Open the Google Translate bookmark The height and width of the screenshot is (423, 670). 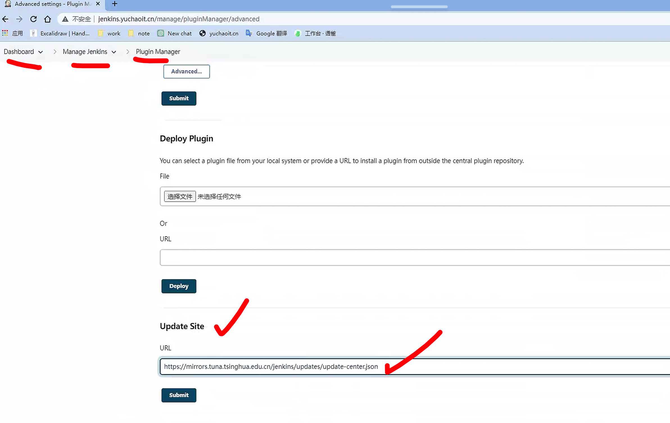click(x=266, y=33)
